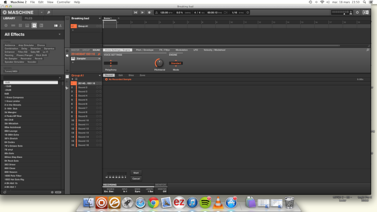Switch to the MASTER channel tab

coord(75,50)
